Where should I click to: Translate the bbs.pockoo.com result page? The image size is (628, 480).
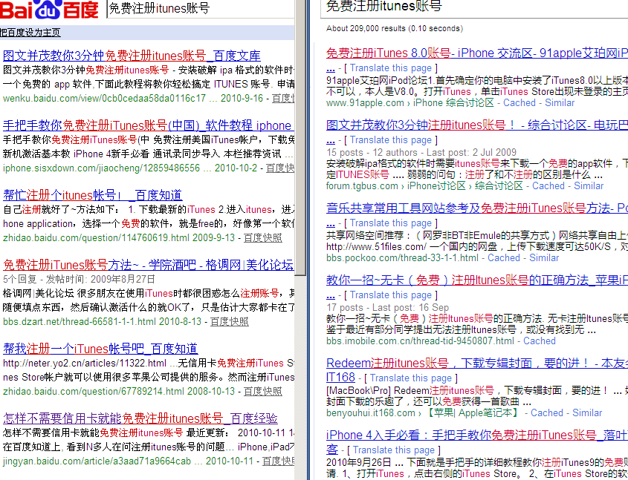pyautogui.click(x=391, y=223)
